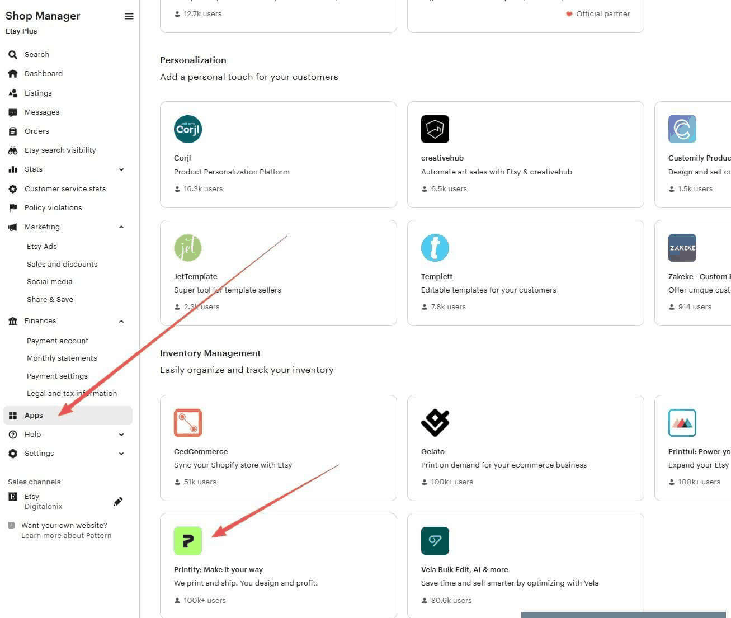
Task: Open Legal and tax information
Action: tap(72, 394)
